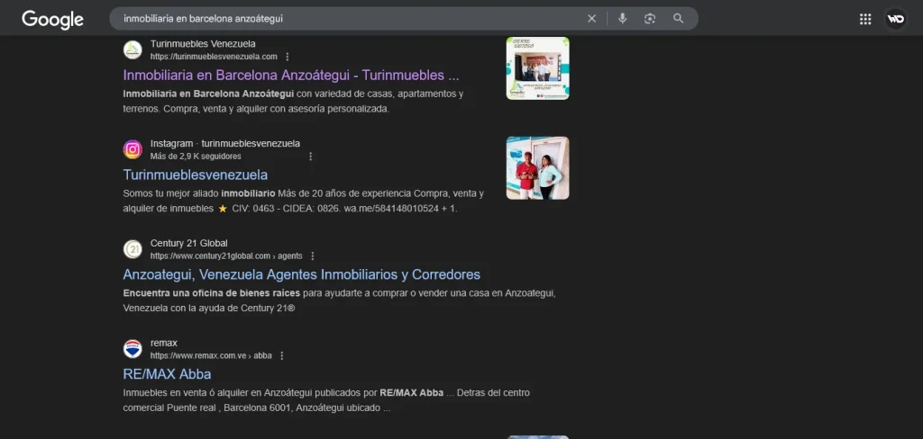Open more options for Century 21 result
The height and width of the screenshot is (439, 923).
(x=313, y=256)
